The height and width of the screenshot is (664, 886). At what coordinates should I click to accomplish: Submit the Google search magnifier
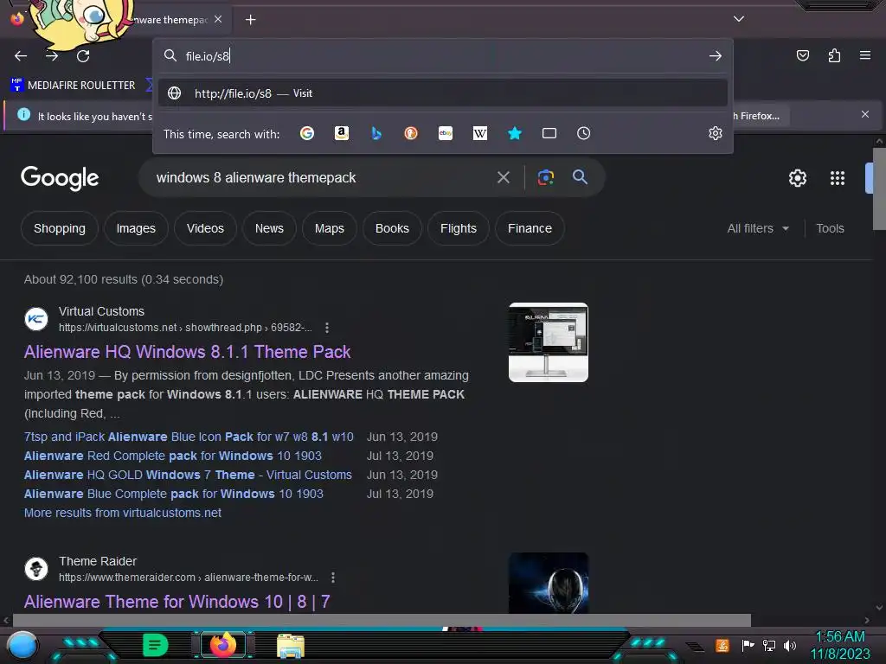[x=580, y=177]
